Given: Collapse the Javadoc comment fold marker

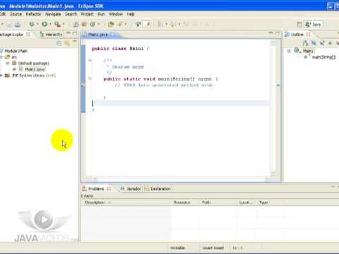Looking at the screenshot, I should point(90,60).
